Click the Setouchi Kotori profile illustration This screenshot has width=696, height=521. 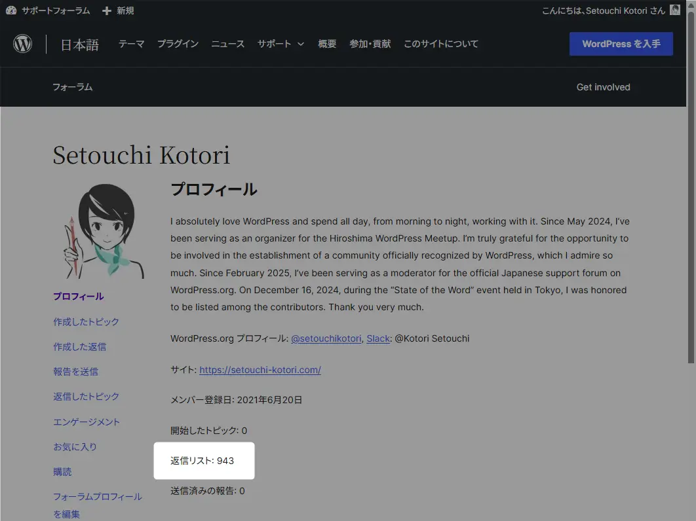coord(106,231)
